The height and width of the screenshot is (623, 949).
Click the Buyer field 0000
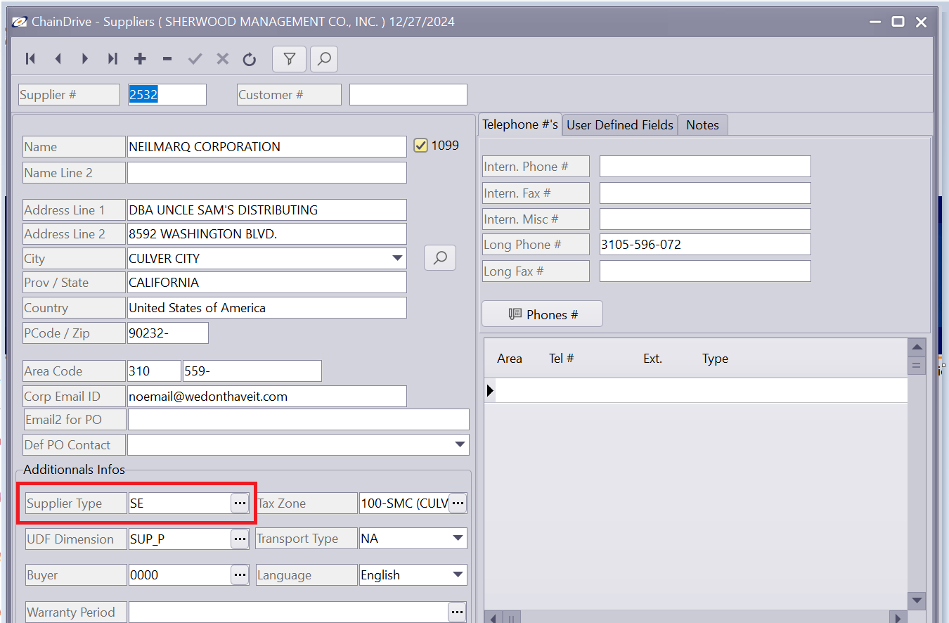179,575
